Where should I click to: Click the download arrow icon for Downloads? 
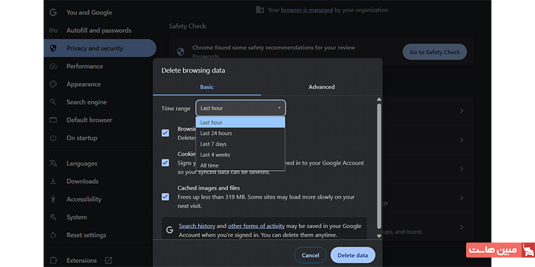coord(53,181)
